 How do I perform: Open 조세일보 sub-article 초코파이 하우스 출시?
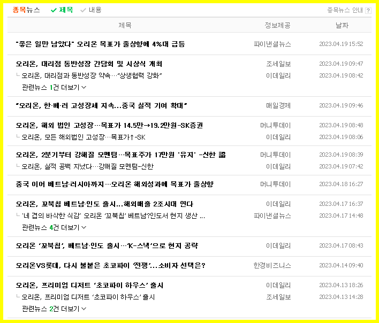(88, 297)
